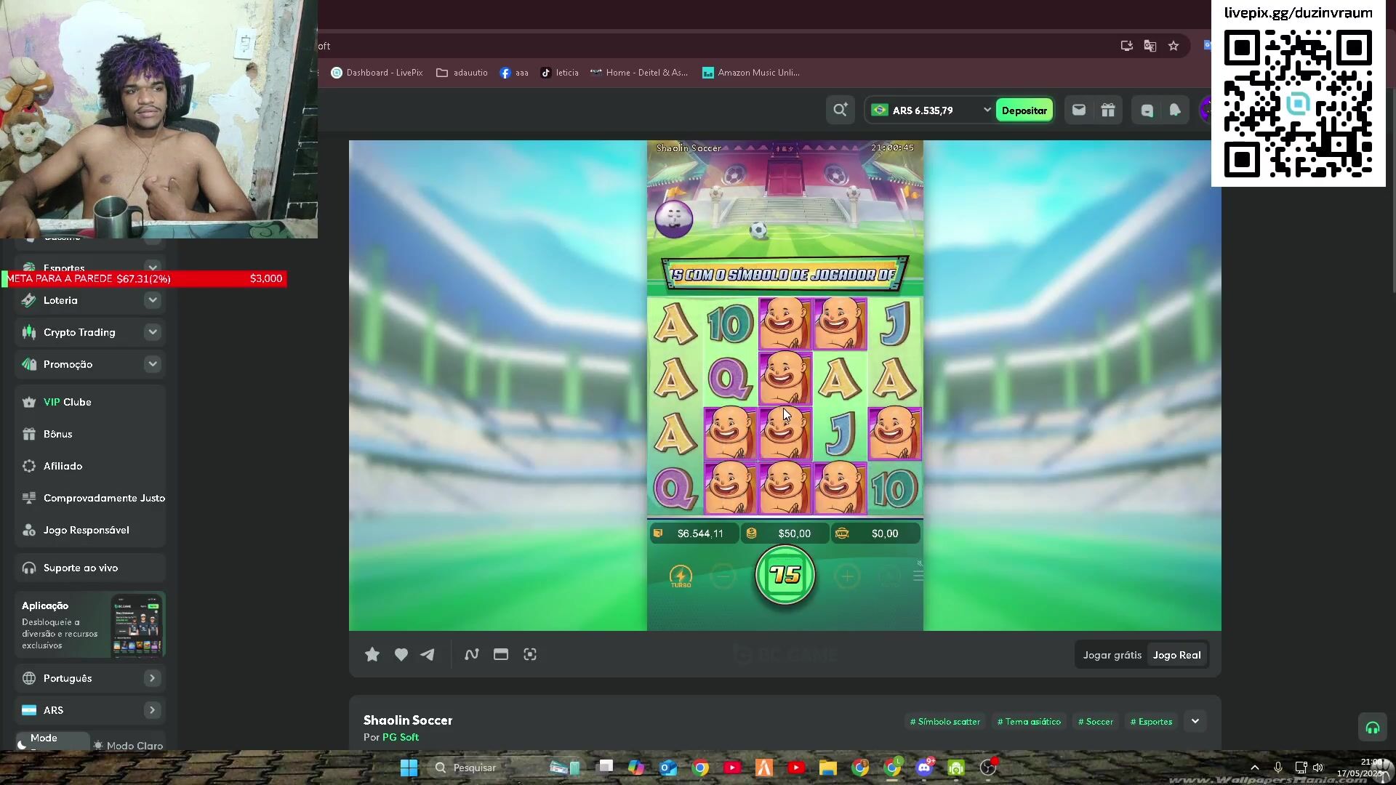
Task: Open the gift rewards icon in header
Action: pyautogui.click(x=1108, y=110)
